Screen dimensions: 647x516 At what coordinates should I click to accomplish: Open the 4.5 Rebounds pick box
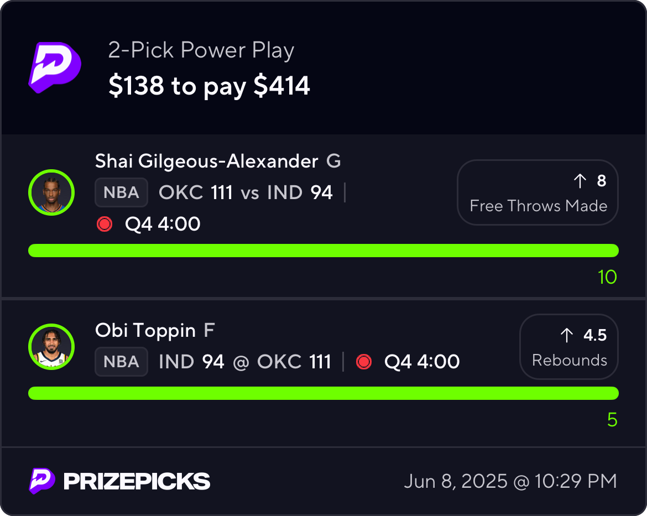[x=569, y=347]
